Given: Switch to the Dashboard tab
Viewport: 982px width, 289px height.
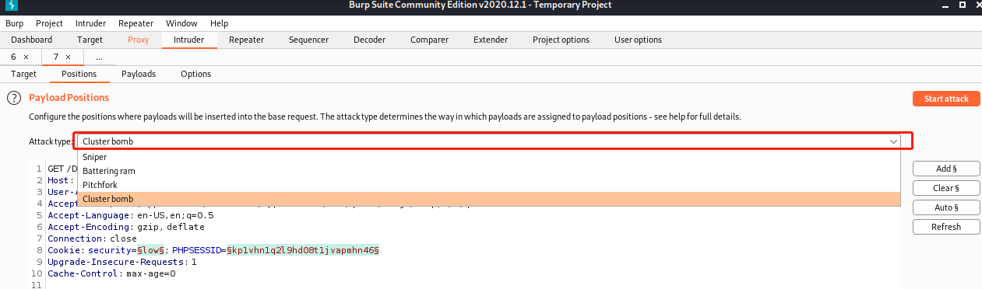Looking at the screenshot, I should 32,40.
